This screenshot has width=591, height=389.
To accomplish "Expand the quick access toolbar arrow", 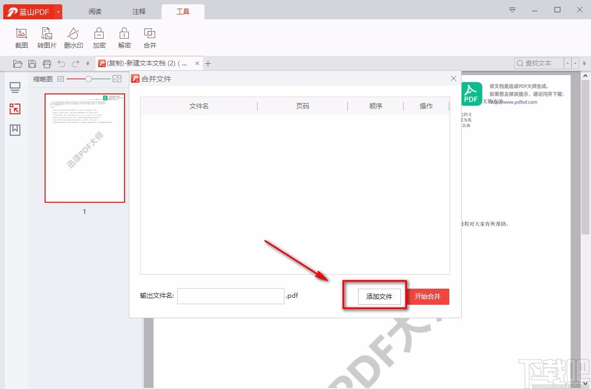I will pyautogui.click(x=88, y=64).
